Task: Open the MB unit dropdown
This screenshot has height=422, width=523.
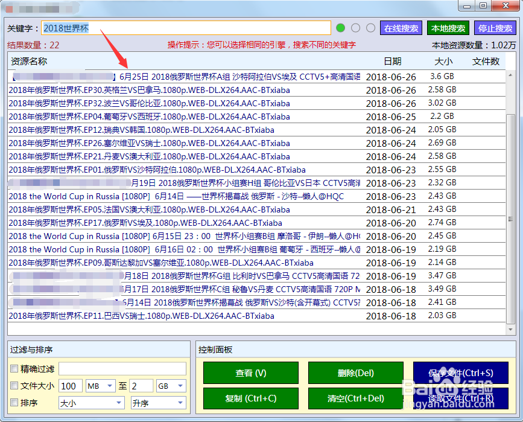Action: click(x=101, y=386)
